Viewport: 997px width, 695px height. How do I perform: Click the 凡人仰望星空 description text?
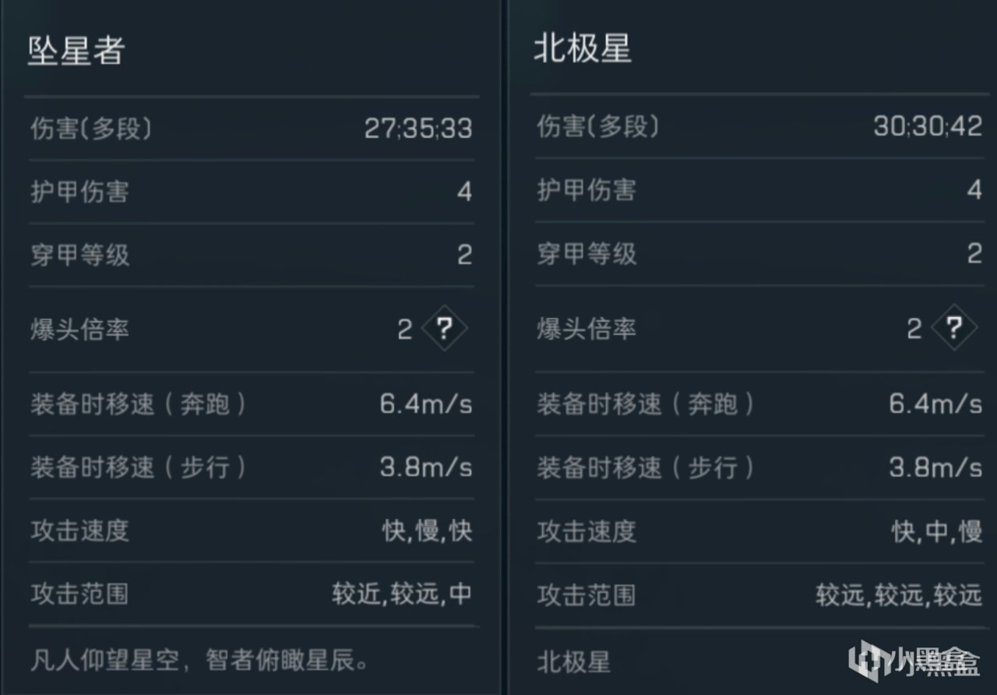click(199, 661)
